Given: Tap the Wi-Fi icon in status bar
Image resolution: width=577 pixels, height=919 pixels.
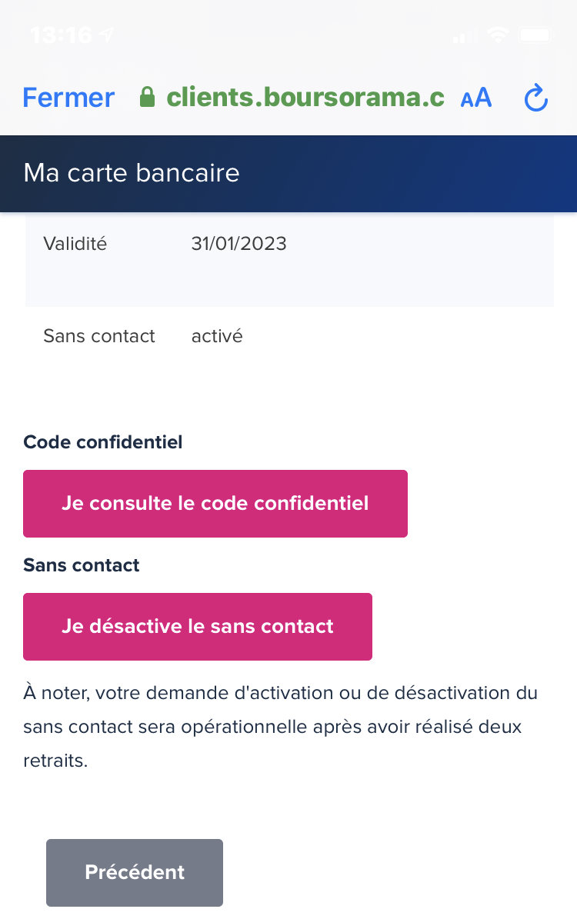Looking at the screenshot, I should pyautogui.click(x=499, y=35).
